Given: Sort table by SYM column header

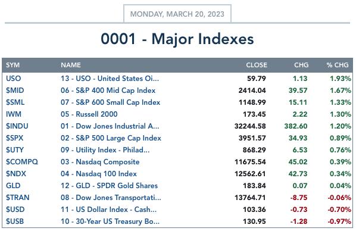Looking at the screenshot, I should (13, 65).
